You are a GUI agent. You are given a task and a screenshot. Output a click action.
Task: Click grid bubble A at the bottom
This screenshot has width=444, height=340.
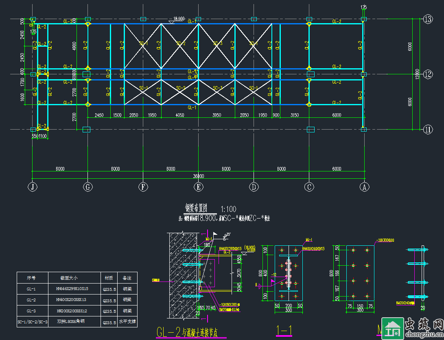pos(364,187)
